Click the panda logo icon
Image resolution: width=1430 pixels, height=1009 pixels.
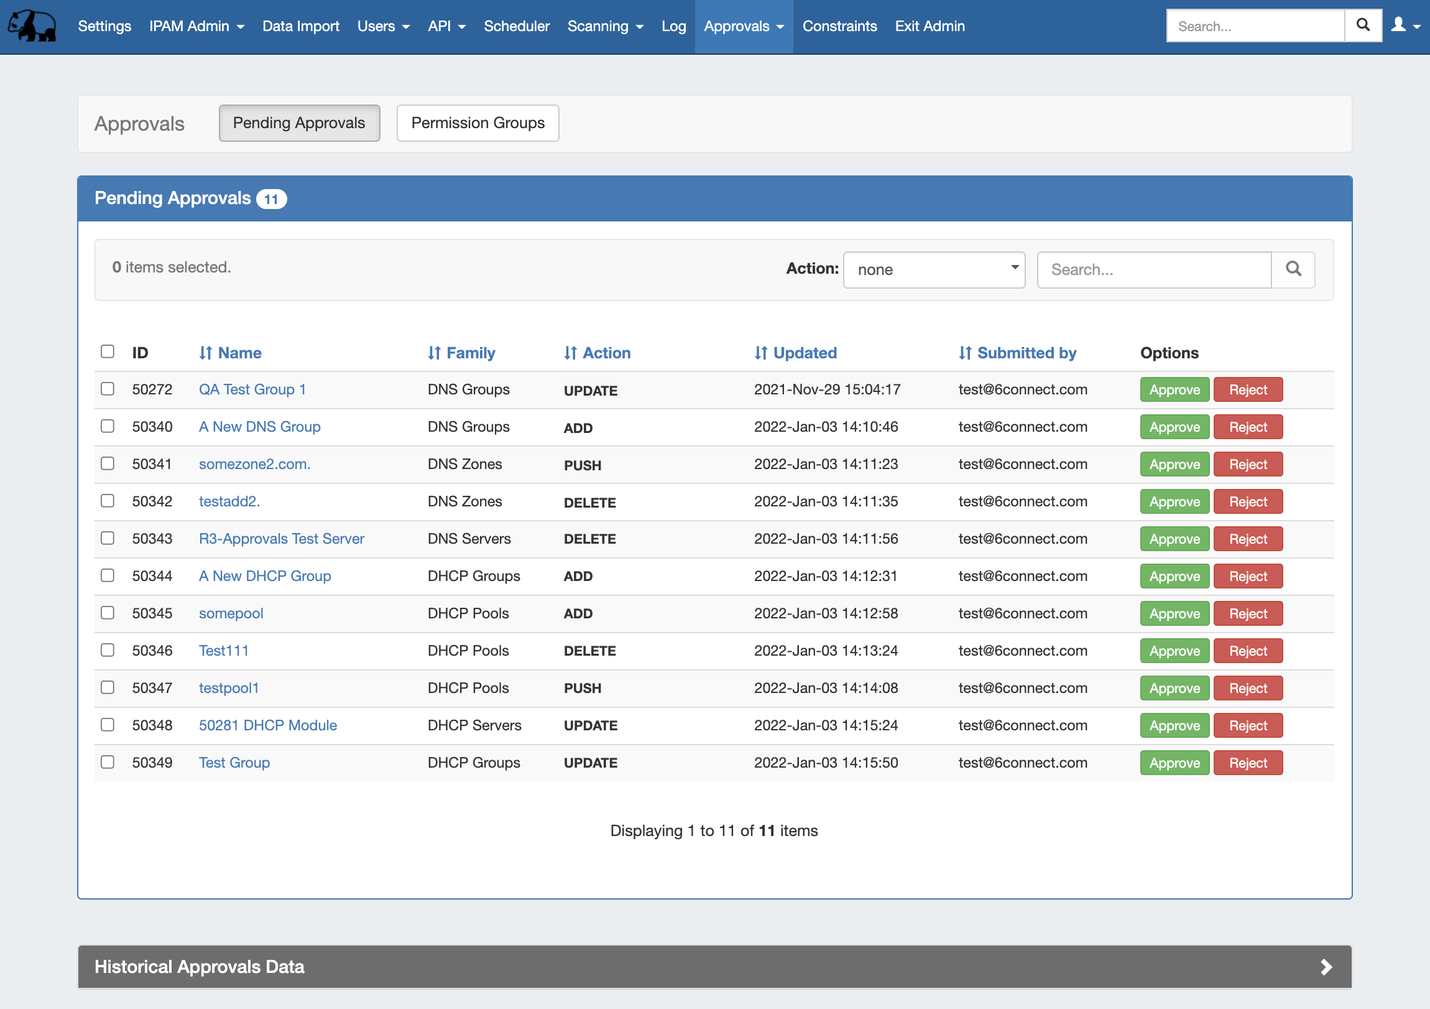[32, 26]
